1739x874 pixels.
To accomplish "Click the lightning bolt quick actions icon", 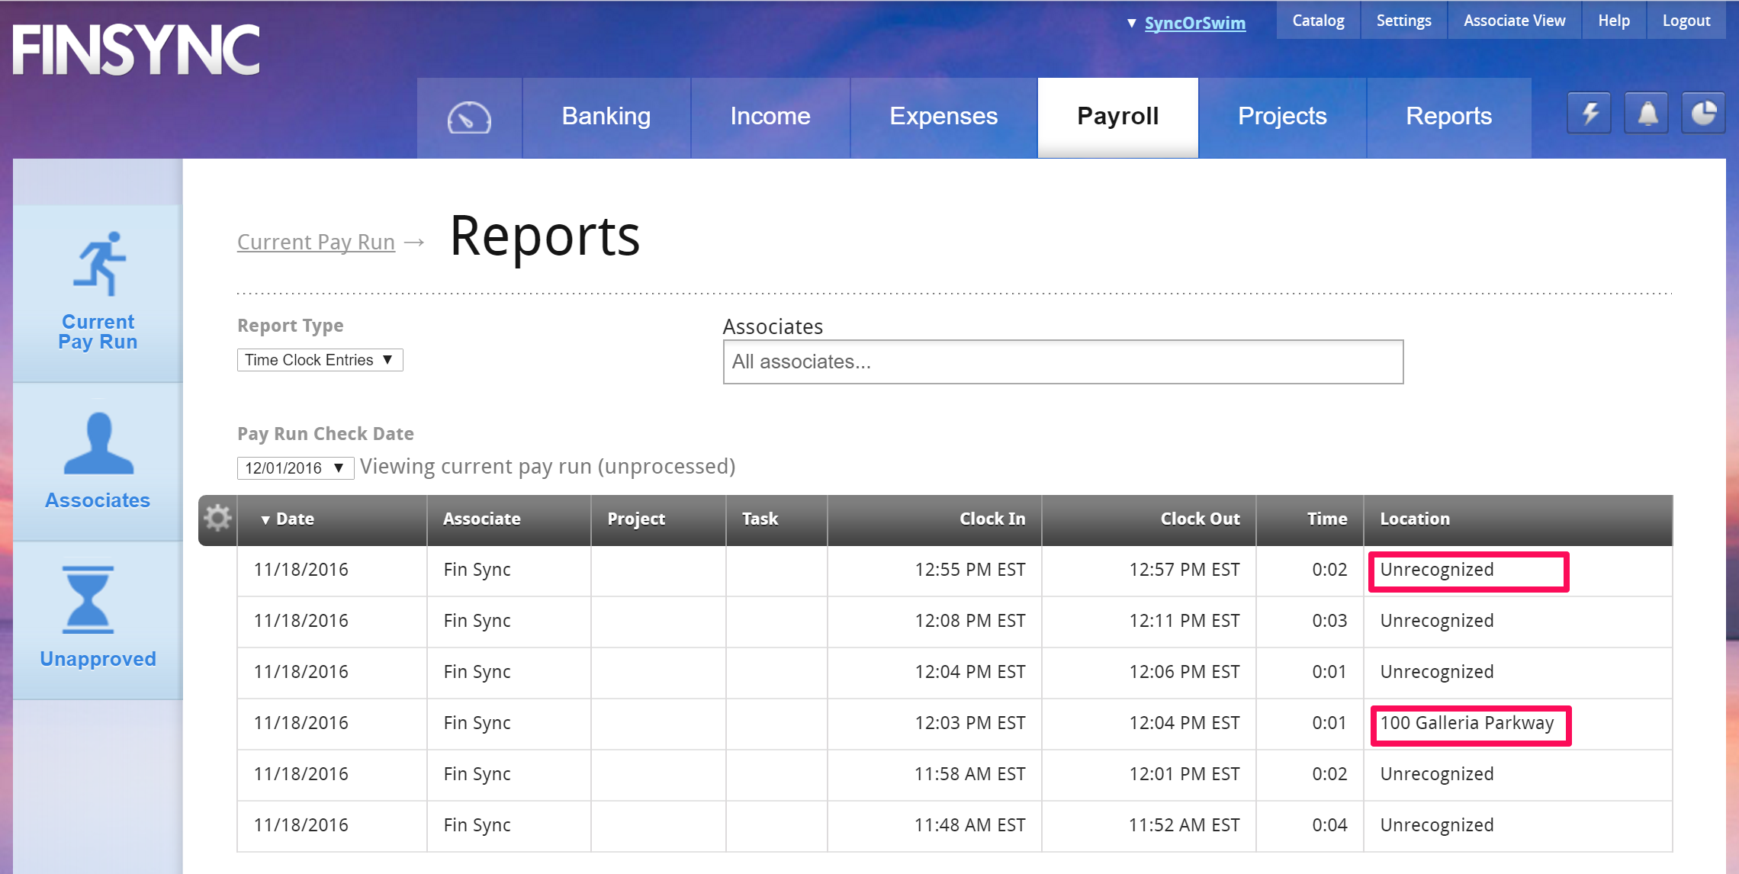I will click(x=1590, y=114).
